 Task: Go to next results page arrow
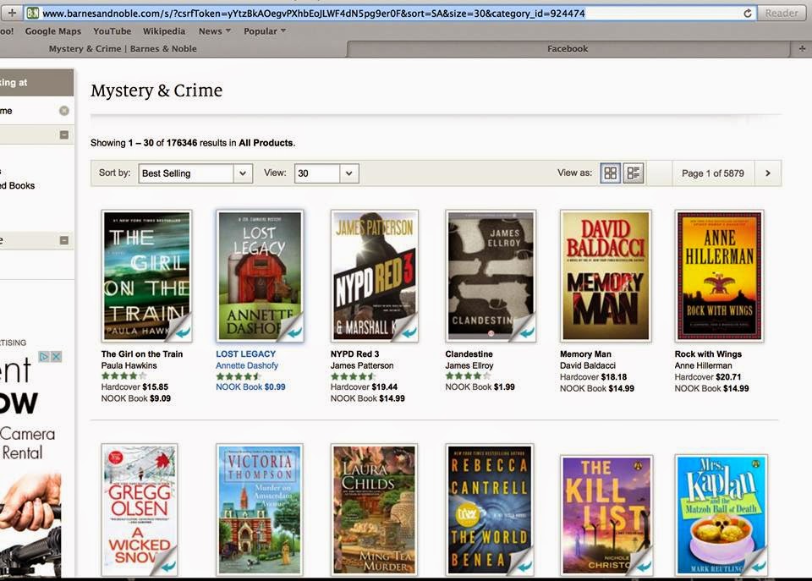coord(767,173)
